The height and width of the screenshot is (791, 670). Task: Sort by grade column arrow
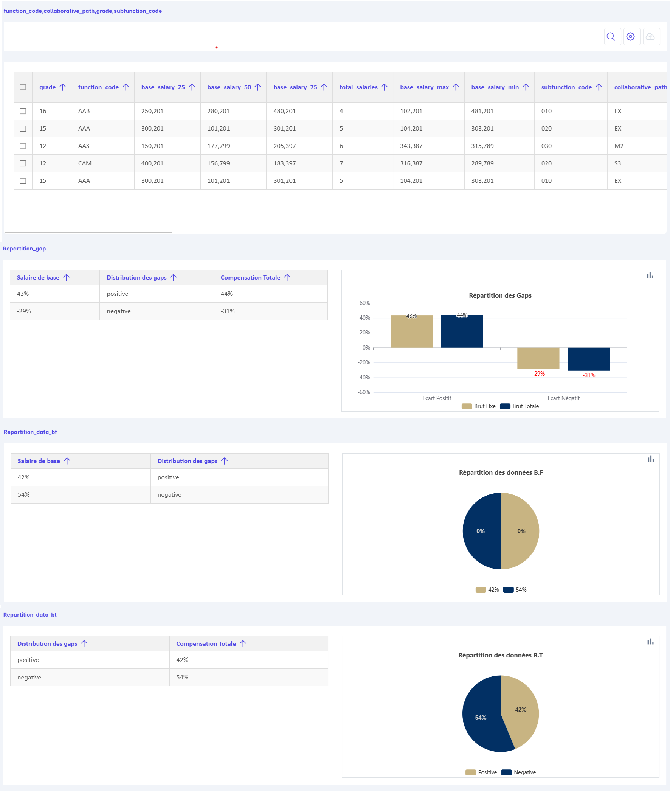pos(63,87)
